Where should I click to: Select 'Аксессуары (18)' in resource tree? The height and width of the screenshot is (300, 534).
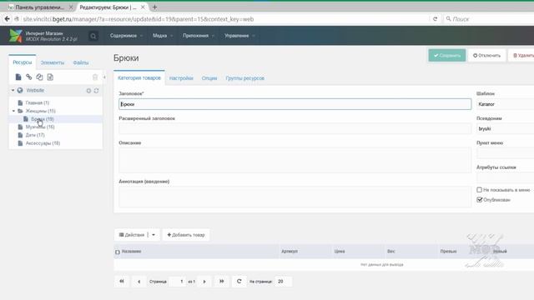pyautogui.click(x=43, y=143)
